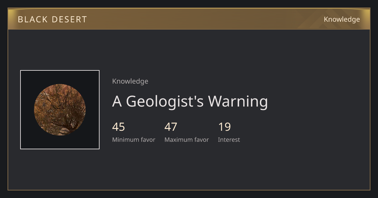The image size is (378, 198).
Task: Click the word Geologist's in the title
Action: click(x=165, y=102)
